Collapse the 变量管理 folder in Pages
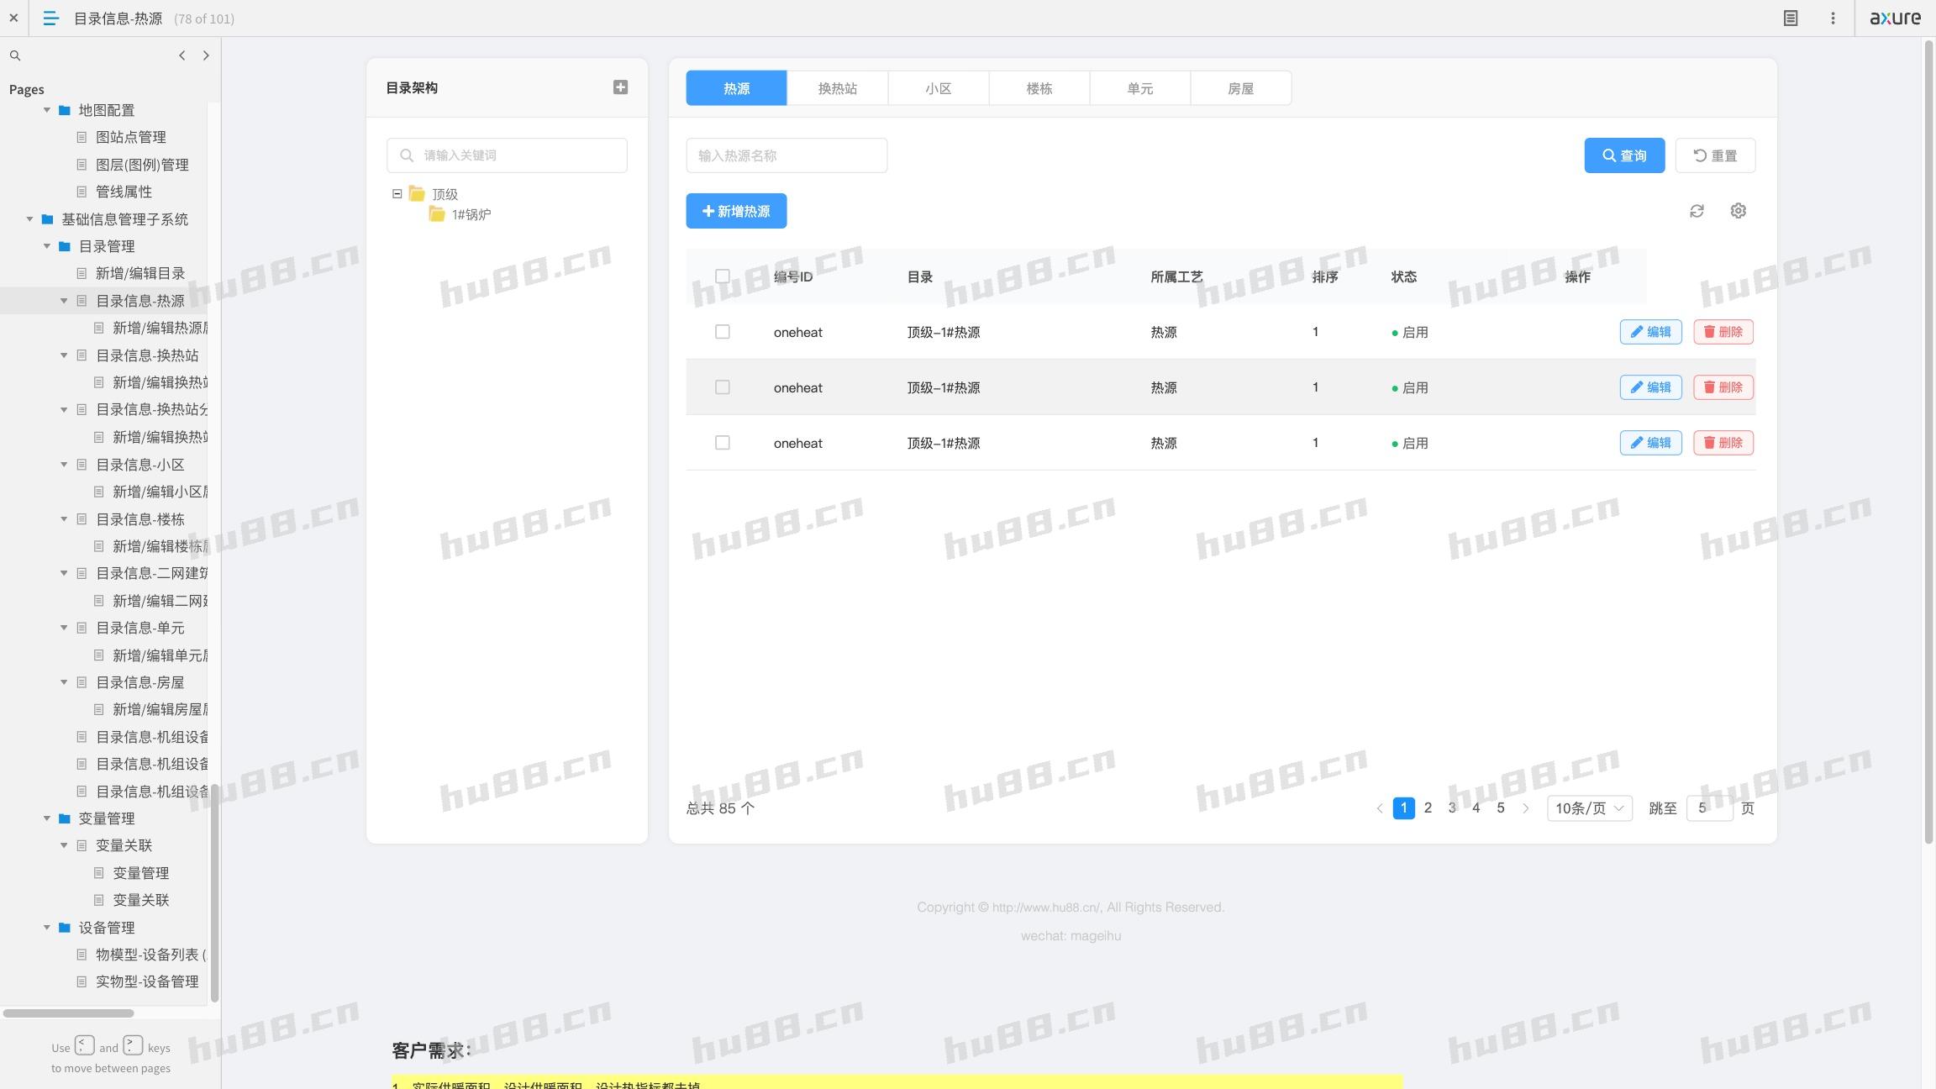This screenshot has height=1089, width=1936. (x=47, y=818)
